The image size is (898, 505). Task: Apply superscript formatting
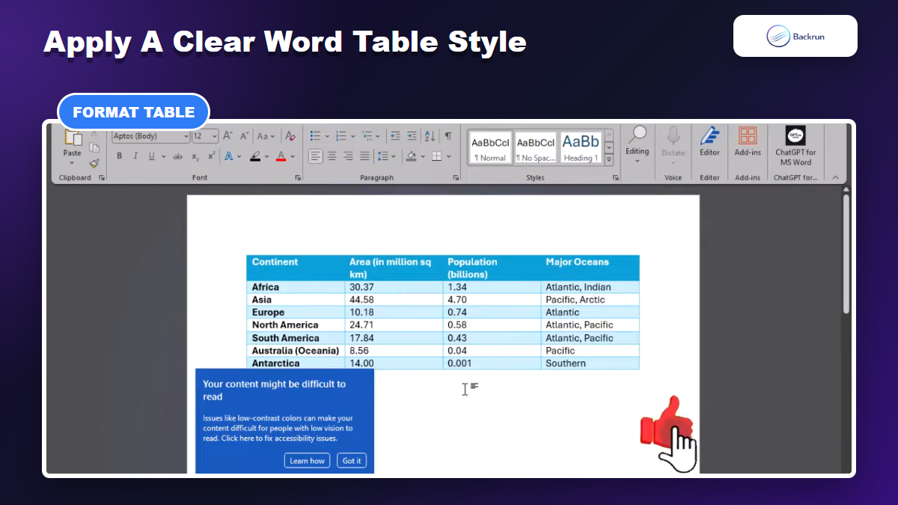[x=212, y=156]
